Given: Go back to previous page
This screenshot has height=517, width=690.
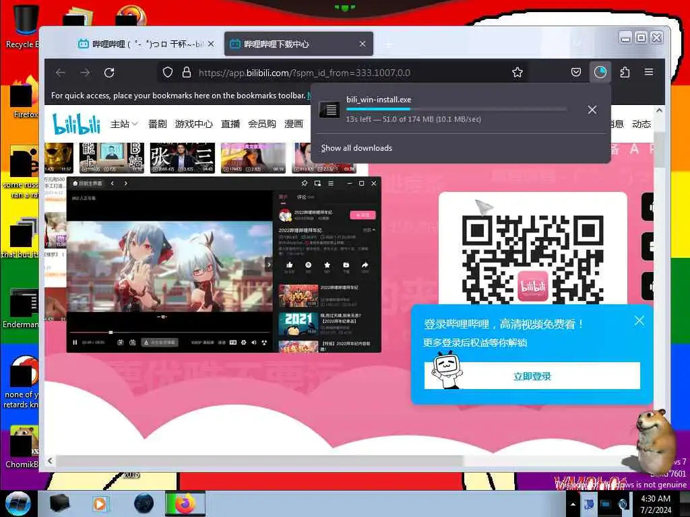Looking at the screenshot, I should [61, 73].
